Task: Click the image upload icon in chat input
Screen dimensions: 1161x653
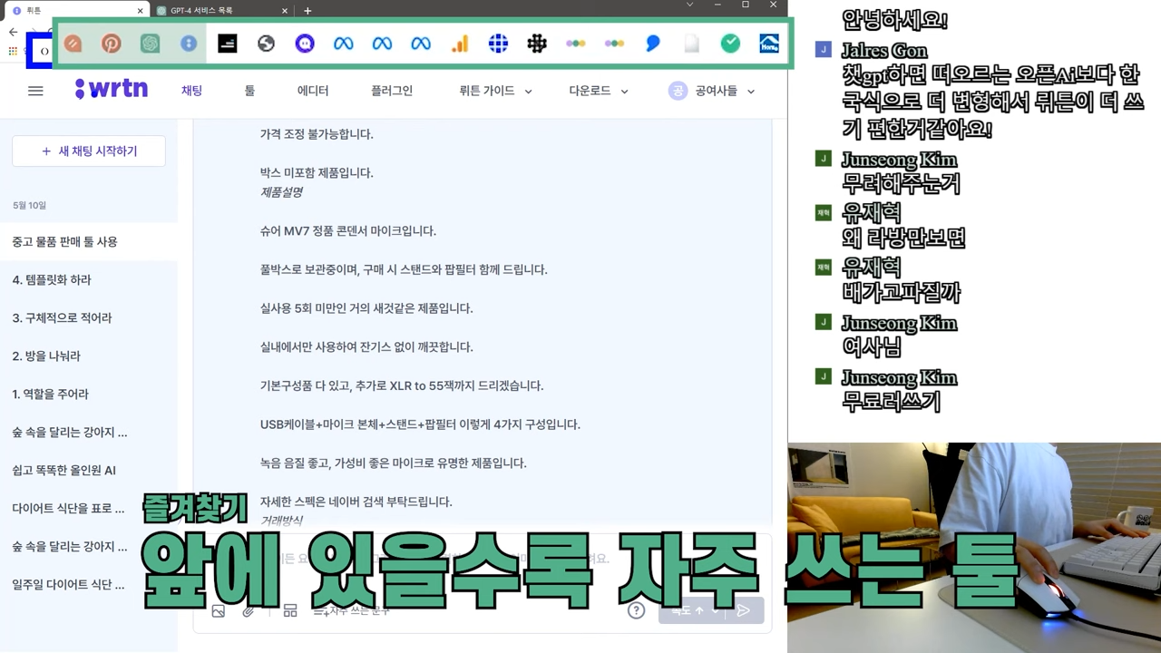Action: pyautogui.click(x=219, y=610)
